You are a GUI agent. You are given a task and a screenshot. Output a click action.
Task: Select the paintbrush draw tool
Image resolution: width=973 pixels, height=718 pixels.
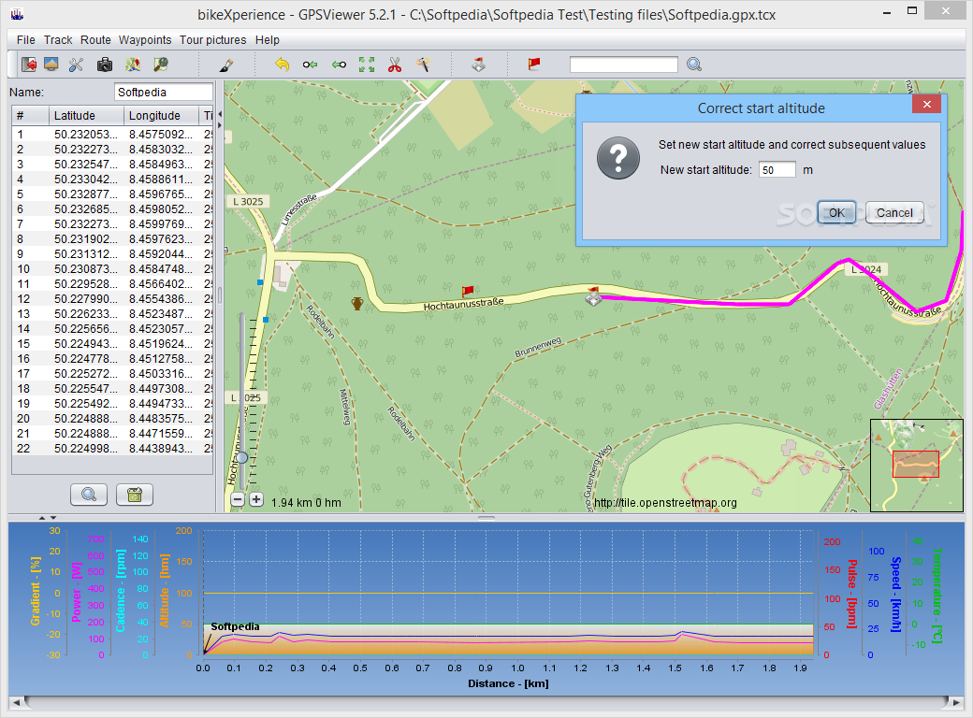pyautogui.click(x=226, y=65)
